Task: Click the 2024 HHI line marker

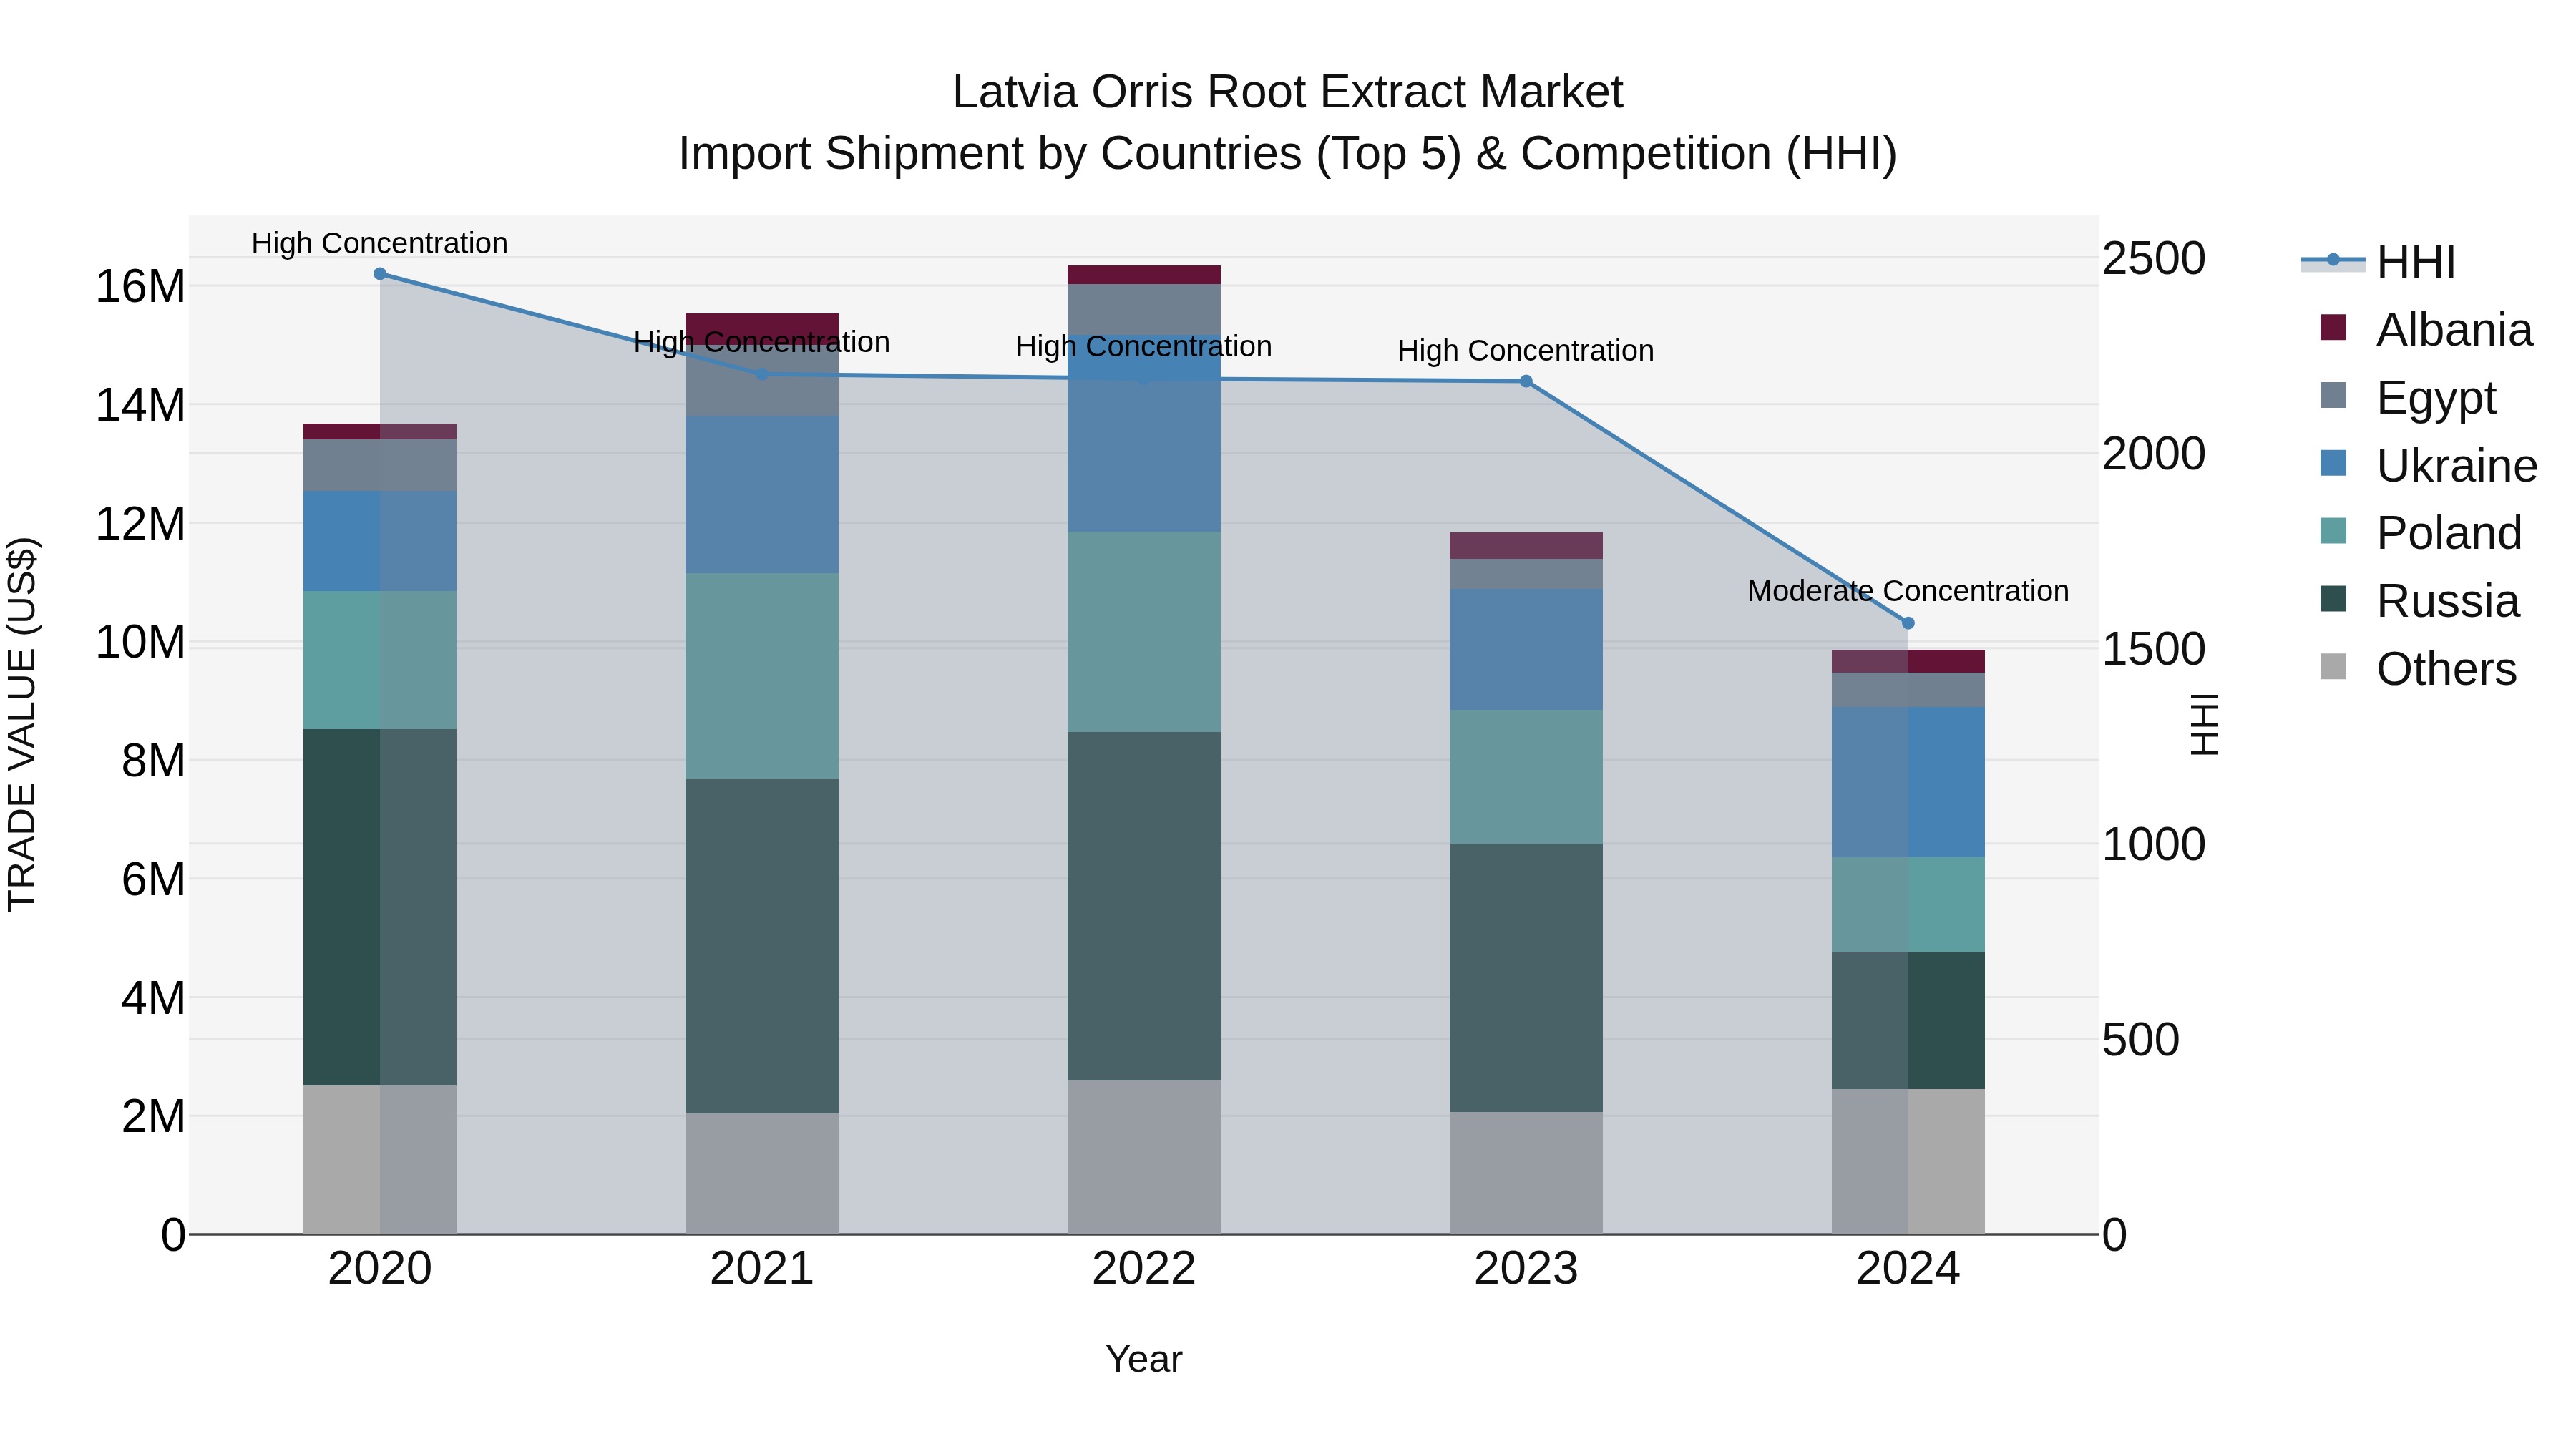Action: [1908, 623]
